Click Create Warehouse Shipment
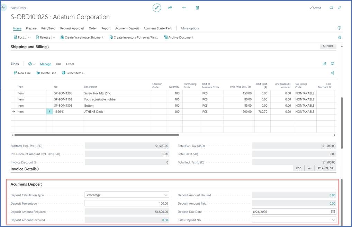This screenshot has width=352, height=227. tap(82, 37)
